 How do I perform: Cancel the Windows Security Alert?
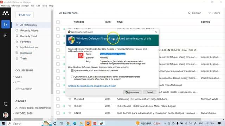pos(150,92)
